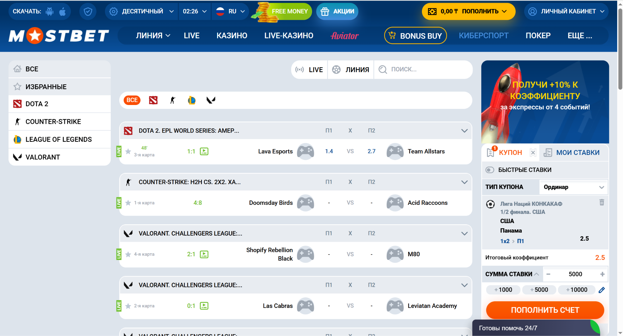The image size is (623, 336).
Task: Filter events by League of Legends icon
Action: [192, 100]
